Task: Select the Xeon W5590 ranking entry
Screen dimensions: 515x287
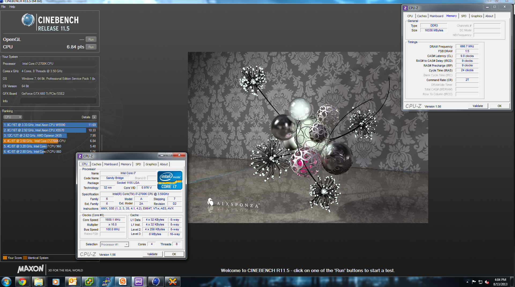Action: click(x=50, y=125)
